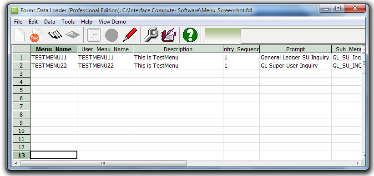The width and height of the screenshot is (374, 176).
Task: Open the Help menu
Action: 86,22
